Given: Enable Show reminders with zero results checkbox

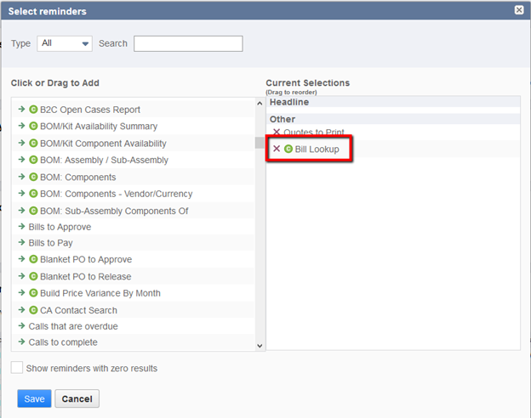Looking at the screenshot, I should [x=17, y=368].
